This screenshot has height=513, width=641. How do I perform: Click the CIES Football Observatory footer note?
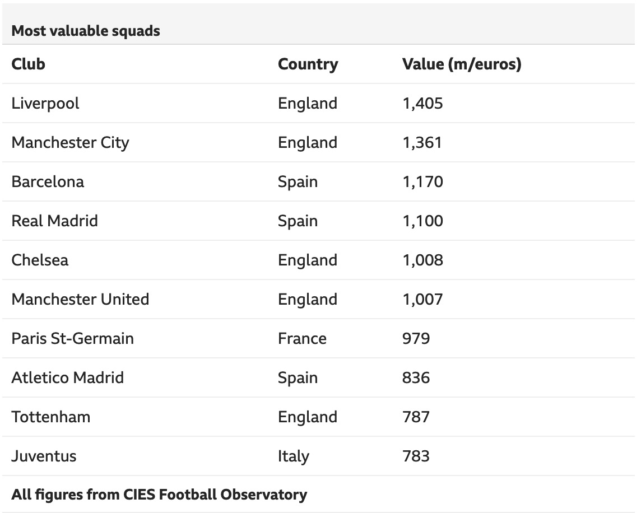[x=159, y=495]
